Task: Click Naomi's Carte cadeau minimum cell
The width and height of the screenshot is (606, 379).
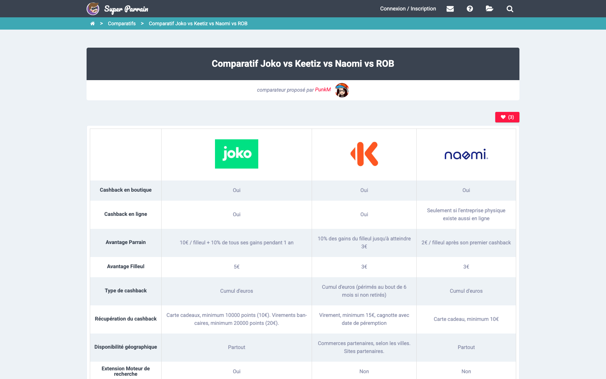Action: [x=466, y=319]
